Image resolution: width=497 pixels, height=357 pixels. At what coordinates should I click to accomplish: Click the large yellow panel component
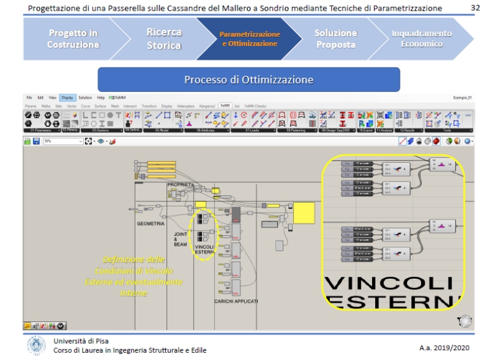[x=304, y=213]
